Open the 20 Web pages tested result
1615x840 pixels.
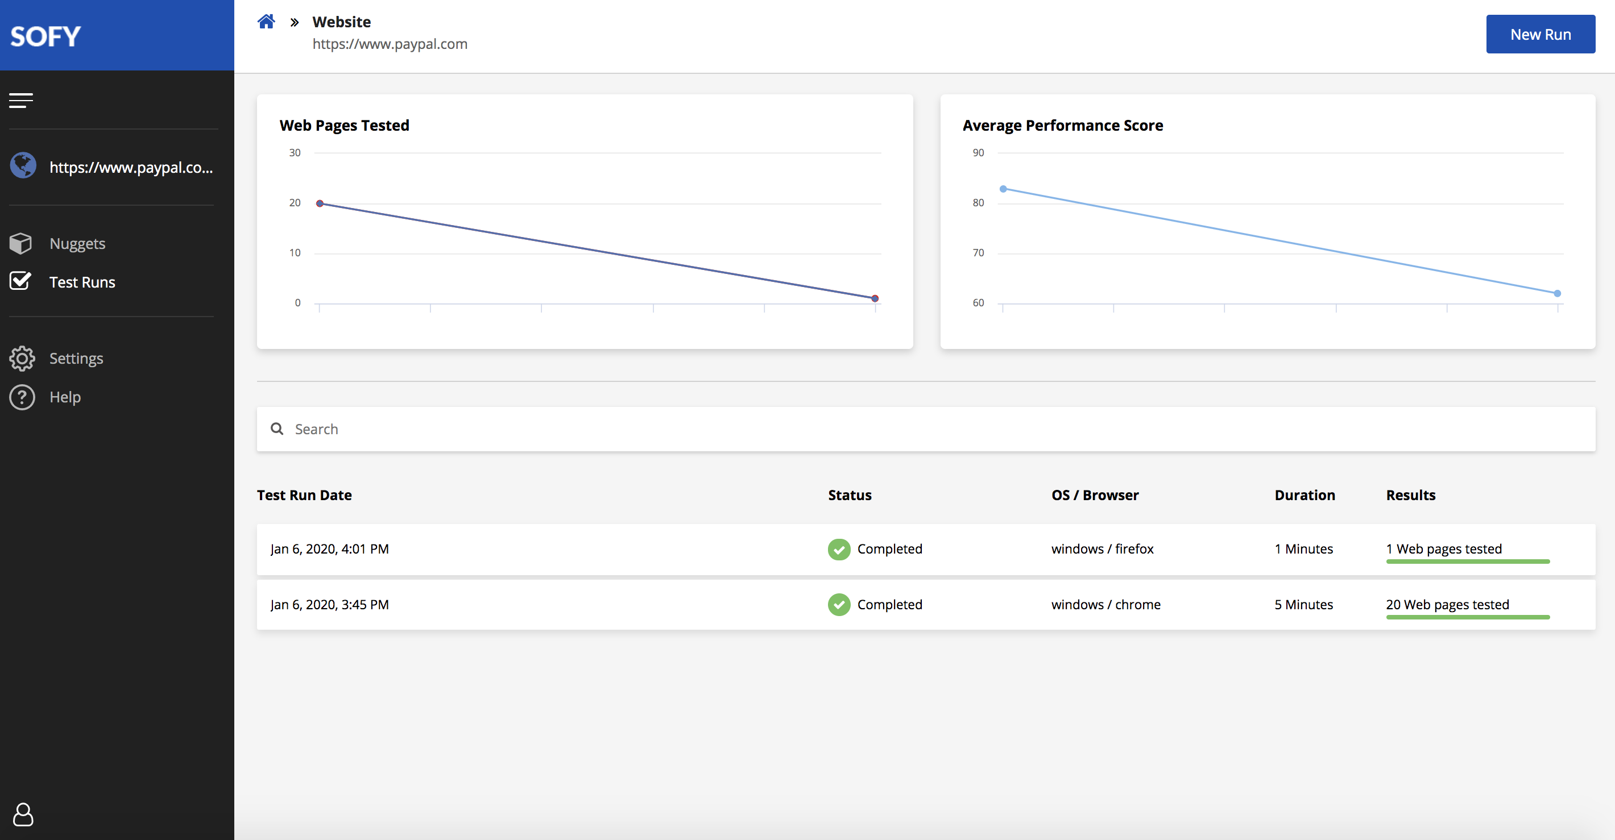click(x=1448, y=605)
